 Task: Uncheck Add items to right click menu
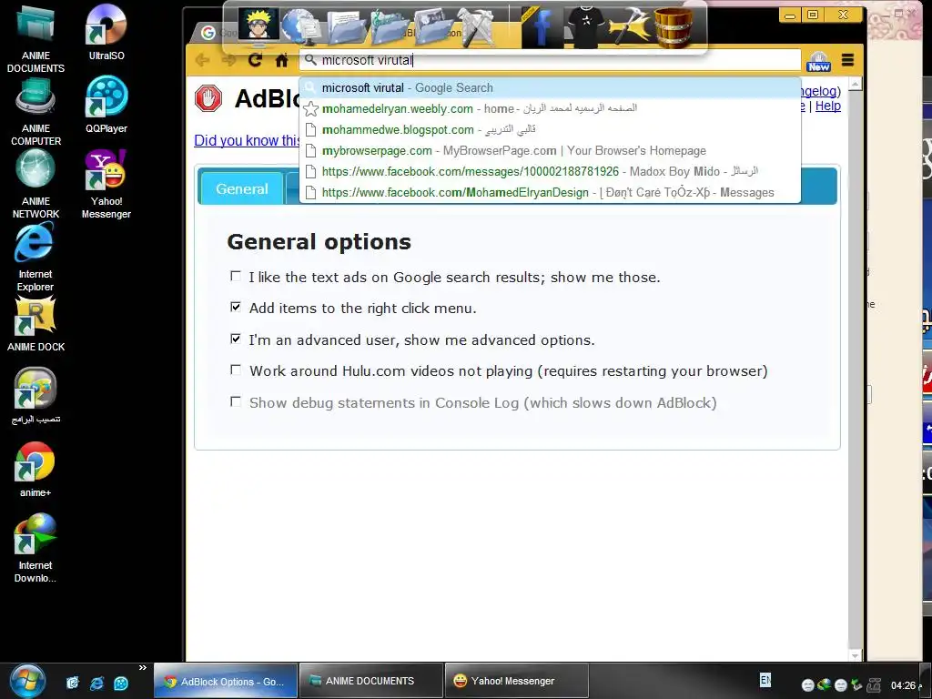point(236,308)
